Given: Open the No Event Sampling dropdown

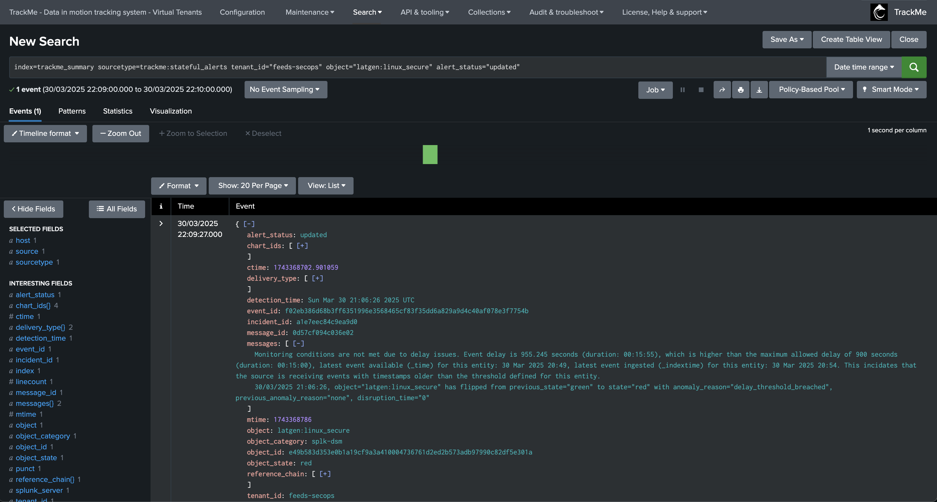Looking at the screenshot, I should [x=286, y=90].
